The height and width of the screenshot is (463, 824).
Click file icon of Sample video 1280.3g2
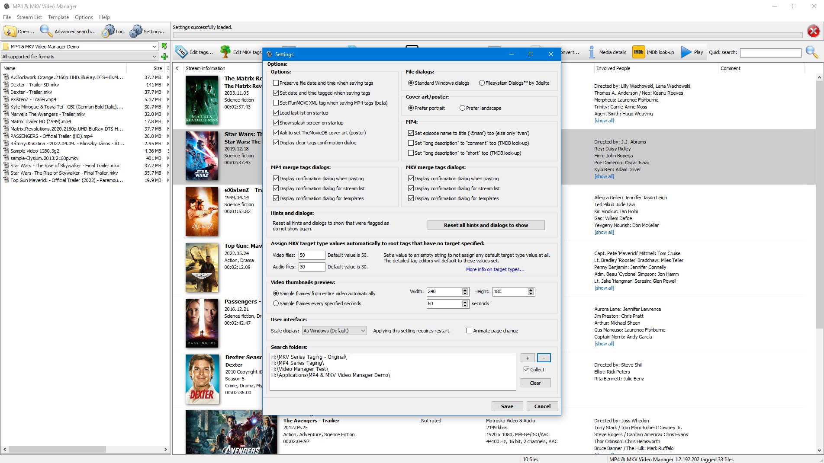tap(6, 151)
